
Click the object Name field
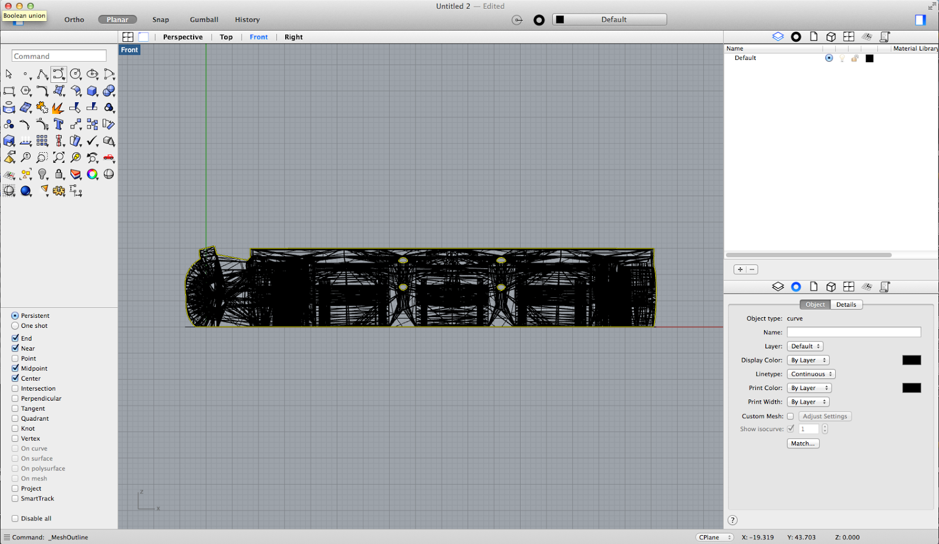coord(854,332)
